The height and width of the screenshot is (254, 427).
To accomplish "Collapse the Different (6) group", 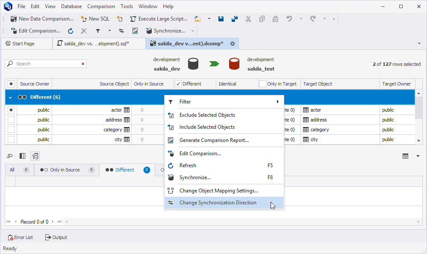I will point(10,97).
